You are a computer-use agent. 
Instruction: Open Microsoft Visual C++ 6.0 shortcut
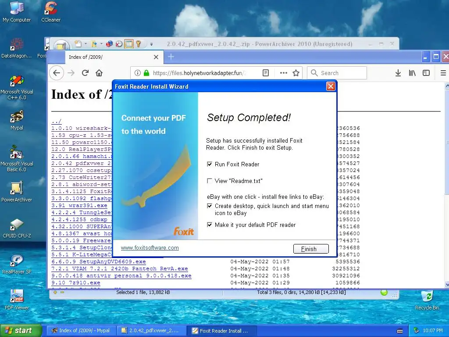[17, 87]
